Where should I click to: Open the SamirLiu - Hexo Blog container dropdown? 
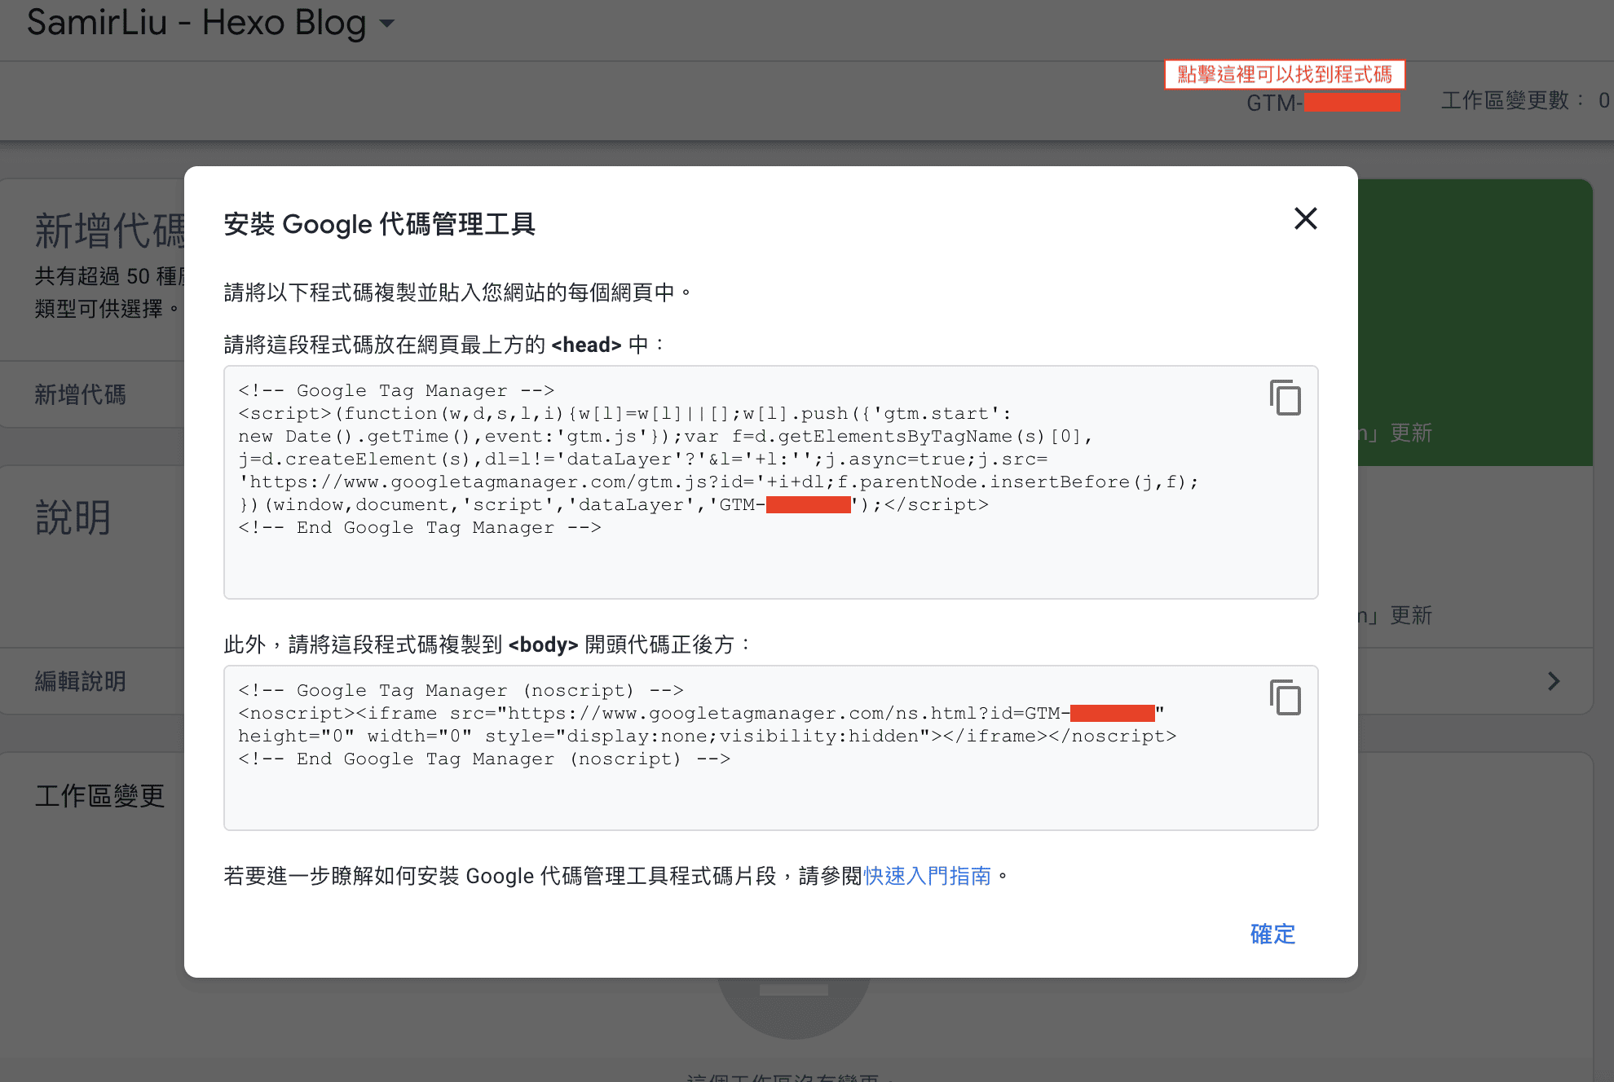click(x=387, y=24)
